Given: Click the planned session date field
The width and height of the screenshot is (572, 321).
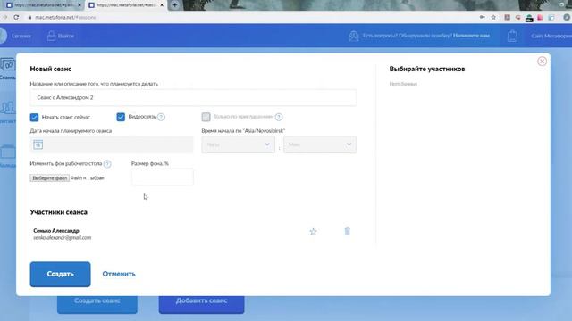Looking at the screenshot, I should 112,144.
